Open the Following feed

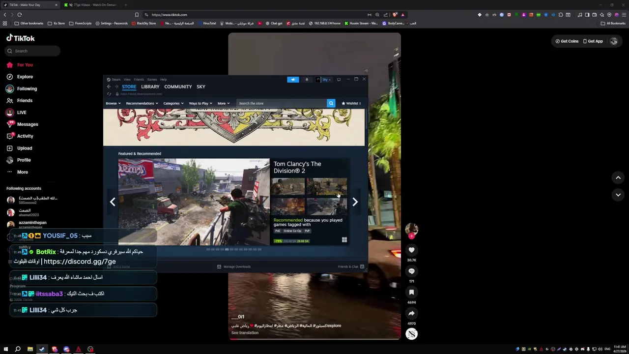[22, 88]
